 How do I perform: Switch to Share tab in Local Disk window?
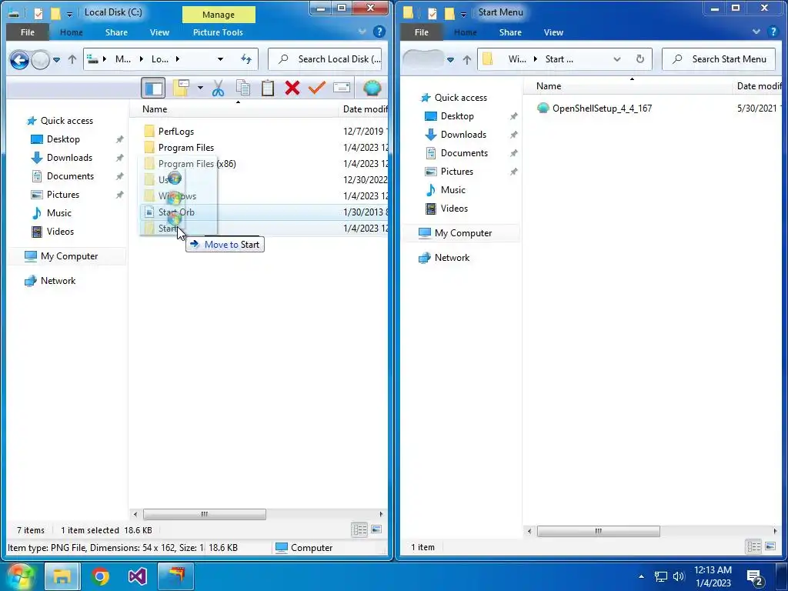[x=116, y=32]
